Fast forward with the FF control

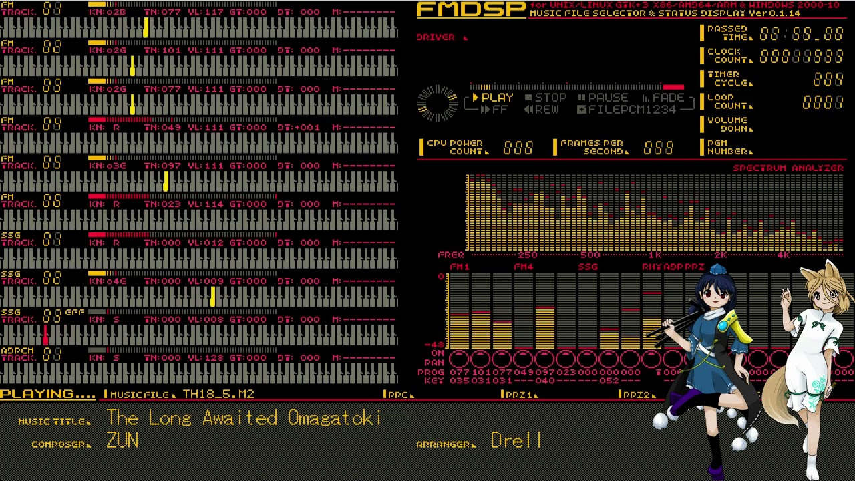(494, 110)
